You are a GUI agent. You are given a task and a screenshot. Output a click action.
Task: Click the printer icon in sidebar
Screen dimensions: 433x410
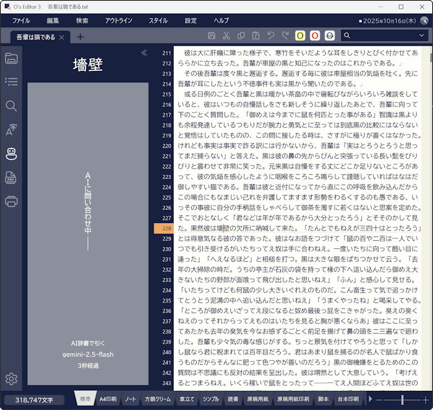11,201
